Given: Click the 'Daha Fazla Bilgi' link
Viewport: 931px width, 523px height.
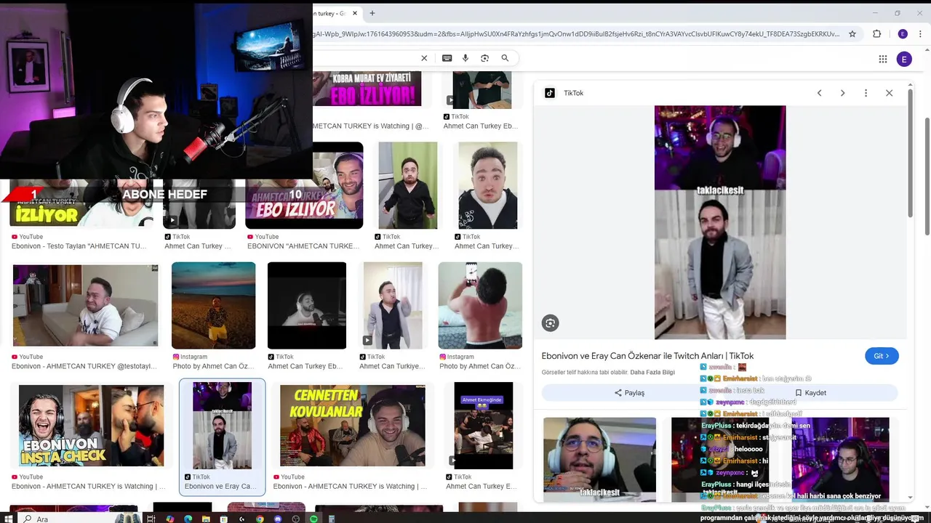Looking at the screenshot, I should (652, 372).
